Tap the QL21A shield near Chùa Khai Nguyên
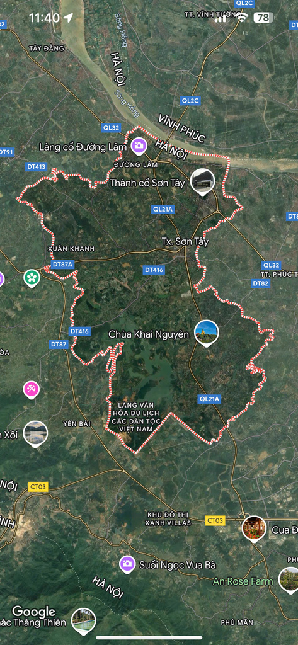The height and width of the screenshot is (645, 298). click(210, 399)
